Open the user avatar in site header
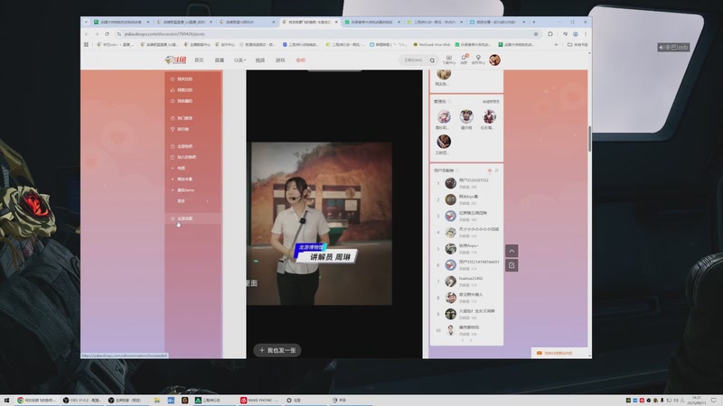 [x=494, y=60]
